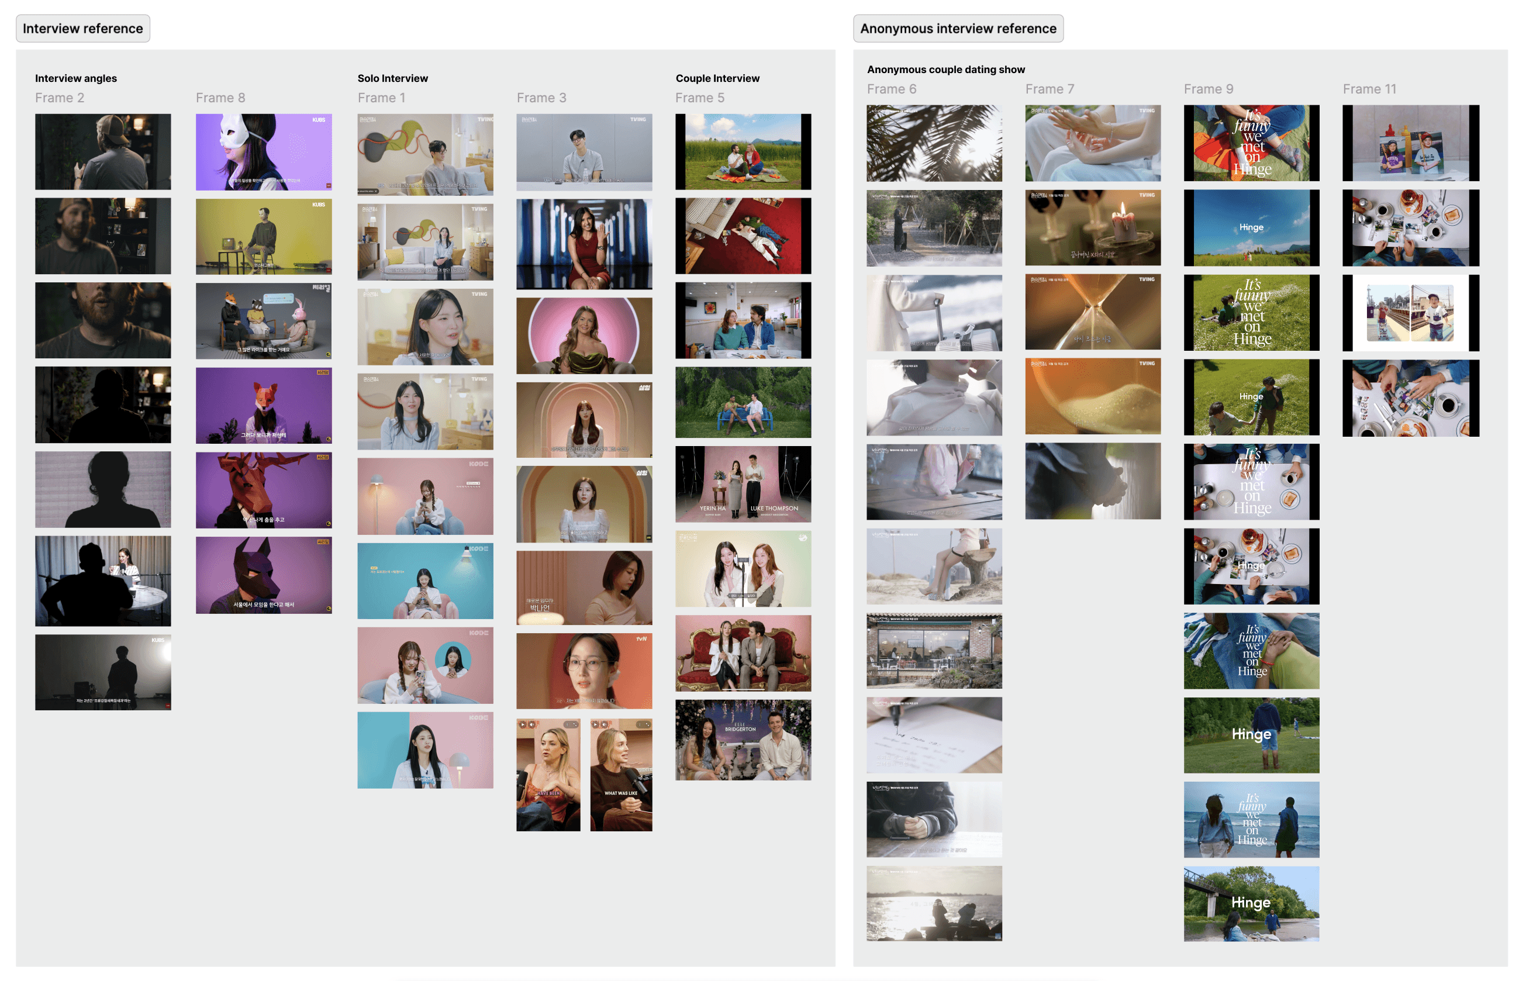Click the Frame 5 label

pyautogui.click(x=699, y=98)
